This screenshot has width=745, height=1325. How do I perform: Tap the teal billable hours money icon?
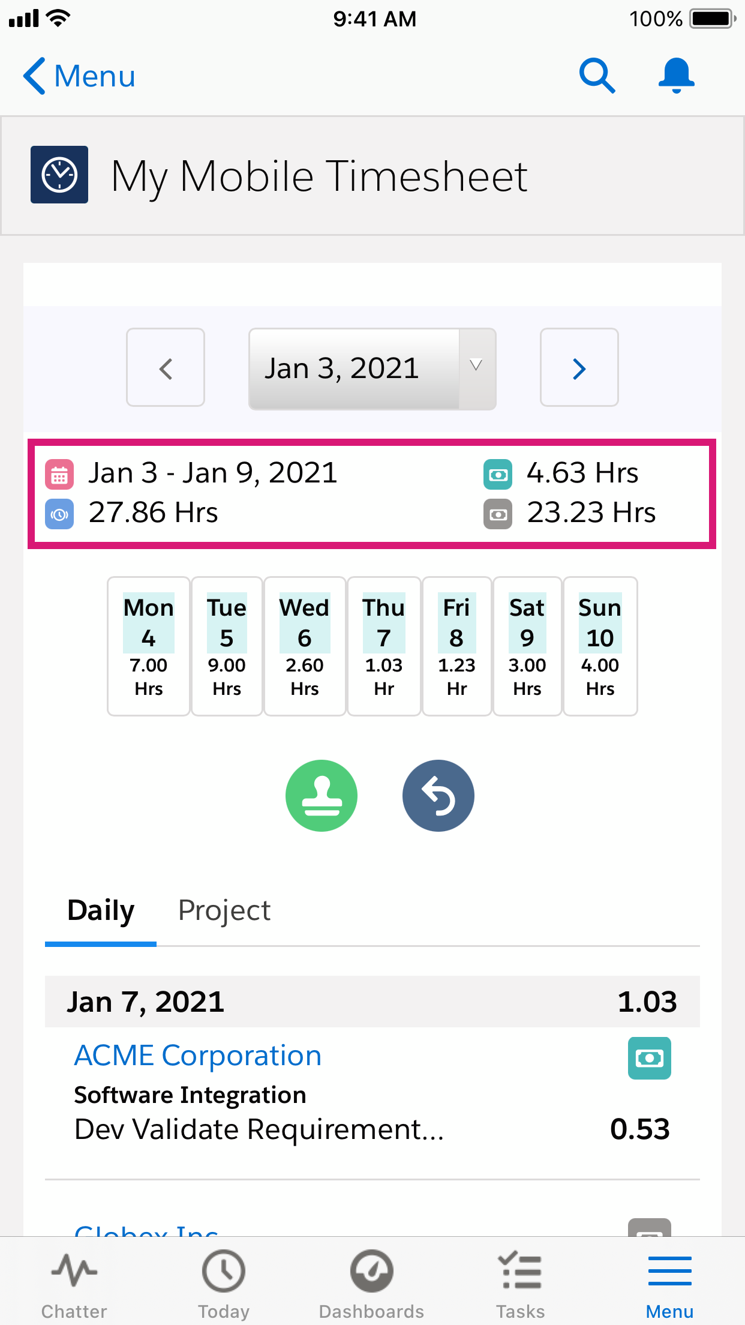click(x=497, y=474)
